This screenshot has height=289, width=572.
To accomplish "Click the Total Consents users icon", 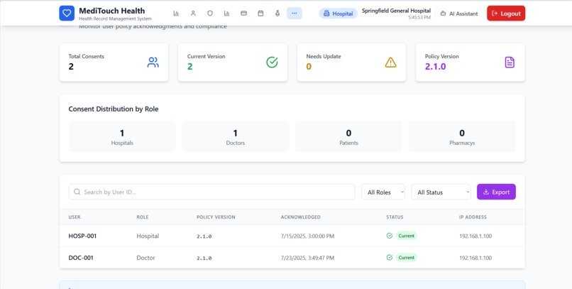I will [153, 62].
